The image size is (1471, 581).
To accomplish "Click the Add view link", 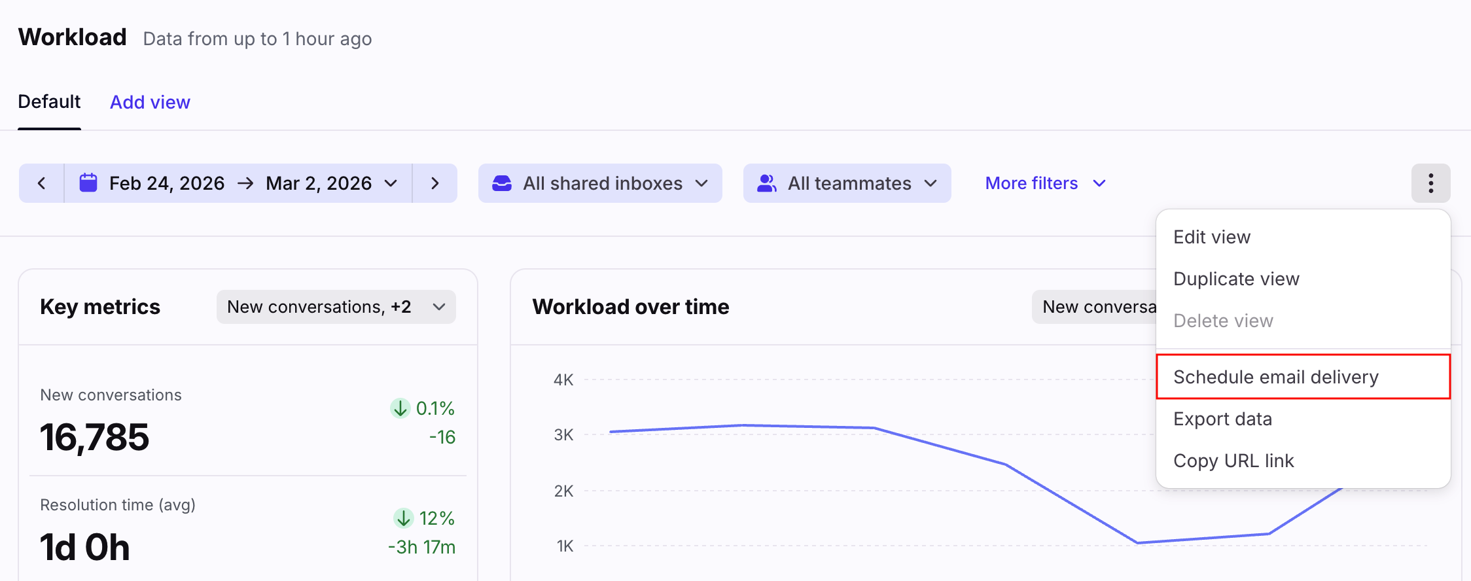I will tap(150, 102).
